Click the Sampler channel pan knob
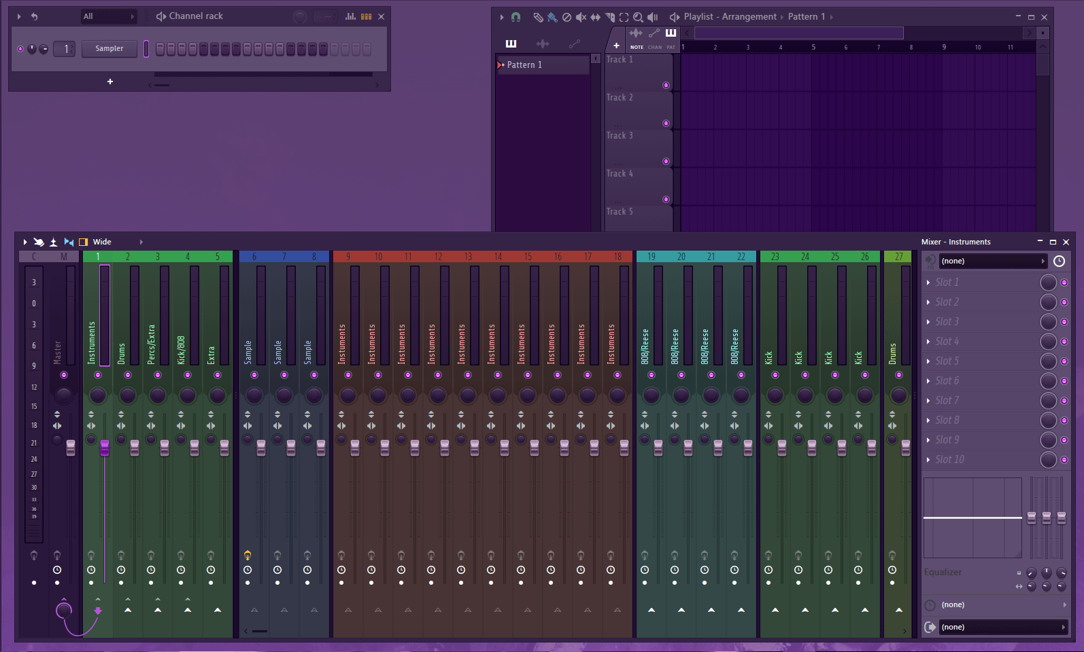The height and width of the screenshot is (652, 1084). click(x=32, y=49)
